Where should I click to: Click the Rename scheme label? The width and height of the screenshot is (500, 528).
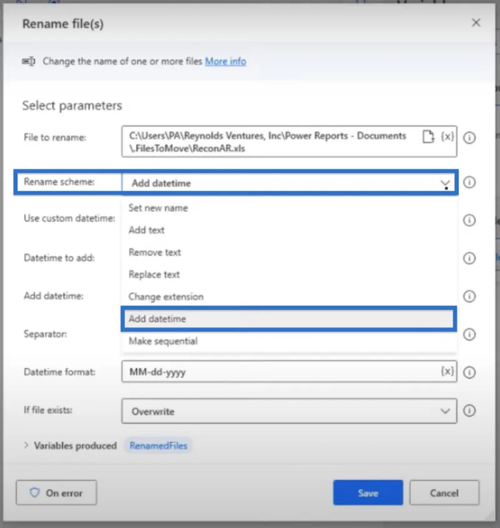coord(59,182)
